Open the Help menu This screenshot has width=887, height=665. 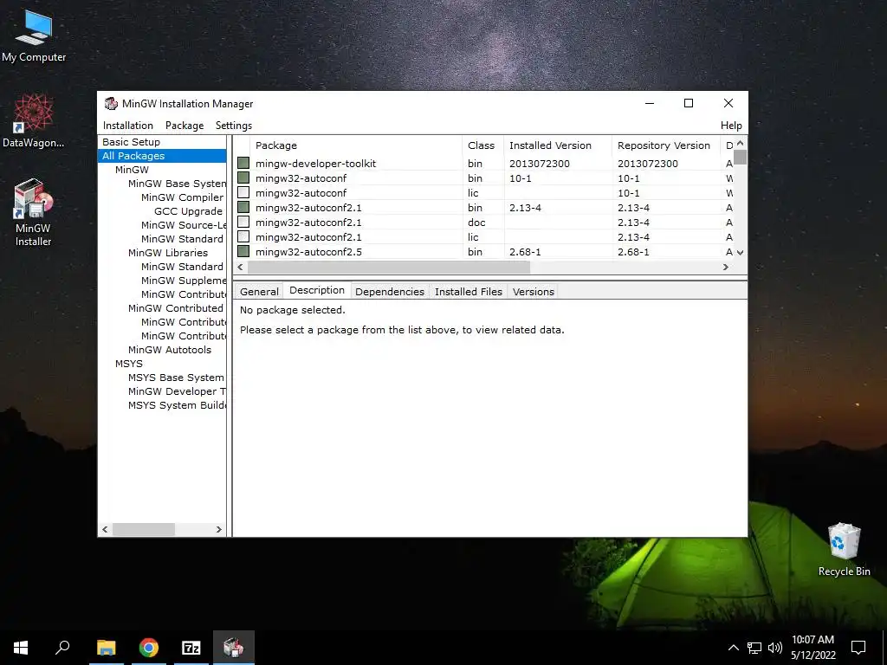click(x=731, y=126)
